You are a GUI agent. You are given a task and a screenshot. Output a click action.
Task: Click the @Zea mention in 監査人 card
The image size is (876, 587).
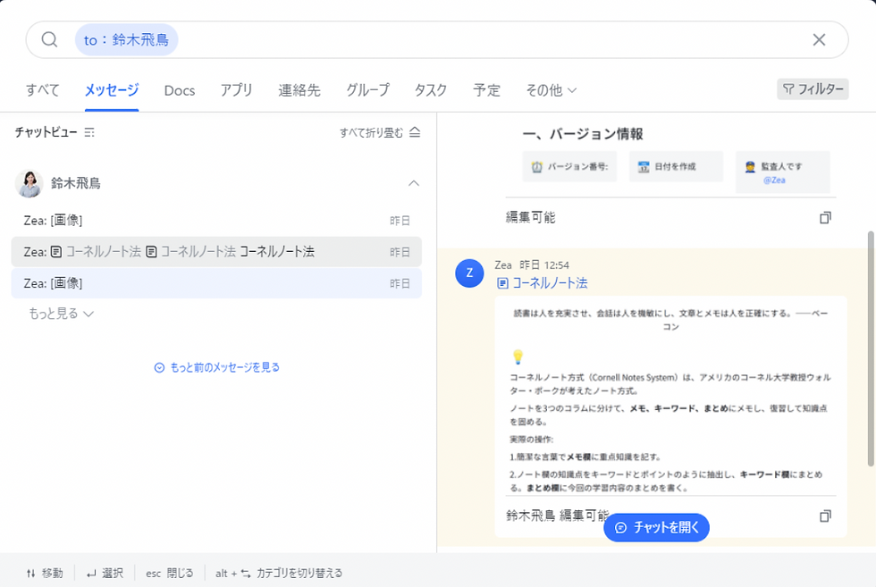pyautogui.click(x=774, y=180)
